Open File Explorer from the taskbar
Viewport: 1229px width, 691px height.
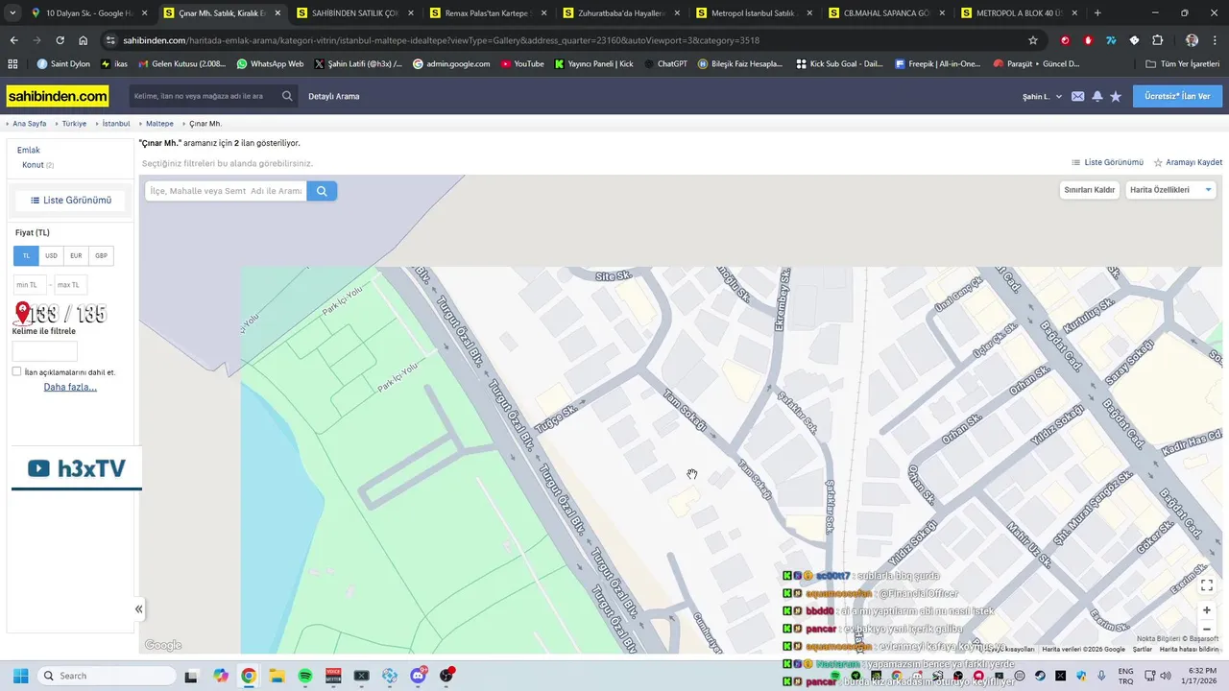(277, 676)
